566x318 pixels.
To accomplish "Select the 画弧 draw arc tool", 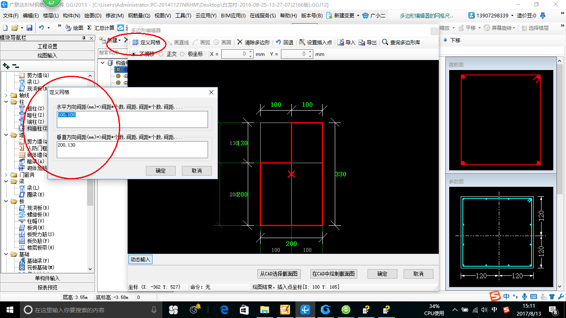I will click(201, 42).
